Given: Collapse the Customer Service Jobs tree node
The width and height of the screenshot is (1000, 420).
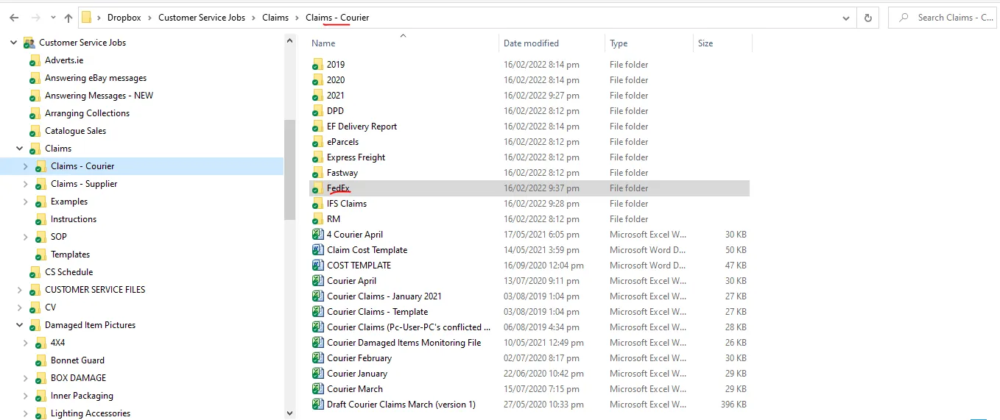Looking at the screenshot, I should pyautogui.click(x=14, y=43).
